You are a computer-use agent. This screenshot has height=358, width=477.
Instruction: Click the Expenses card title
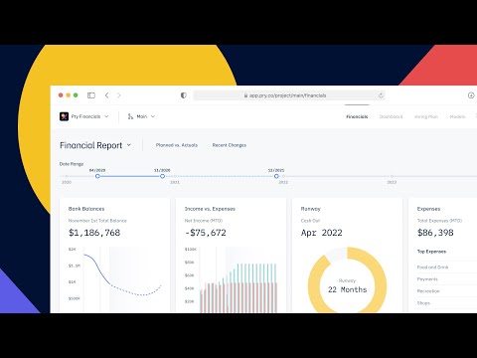point(428,209)
